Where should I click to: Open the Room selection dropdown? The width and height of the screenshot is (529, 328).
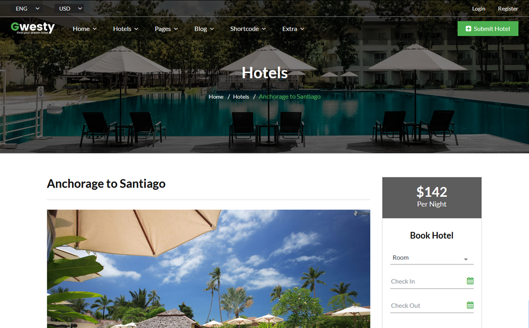click(x=431, y=257)
